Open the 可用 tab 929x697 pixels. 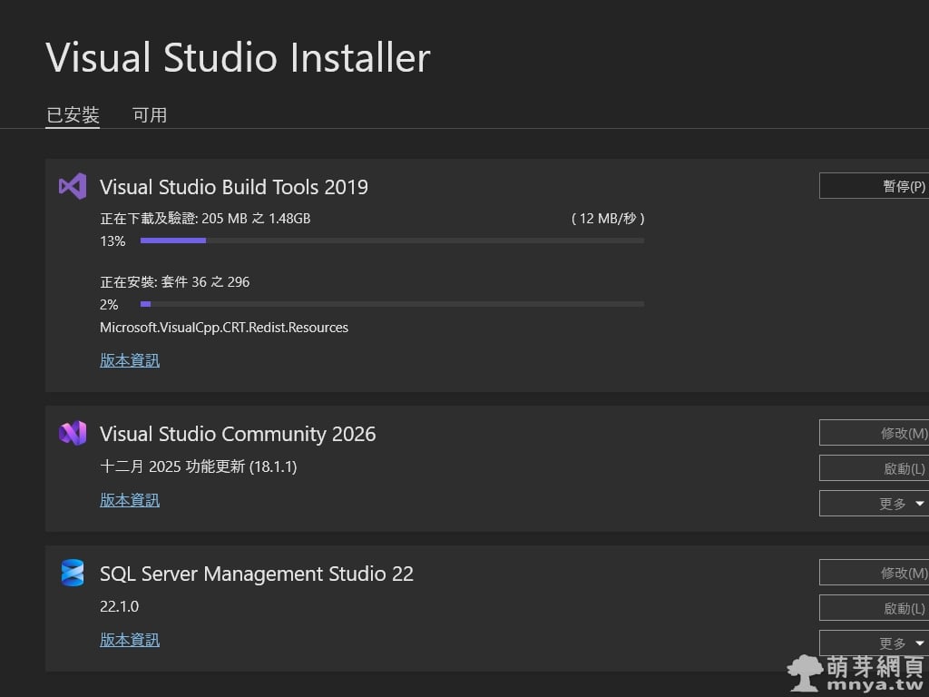click(150, 115)
